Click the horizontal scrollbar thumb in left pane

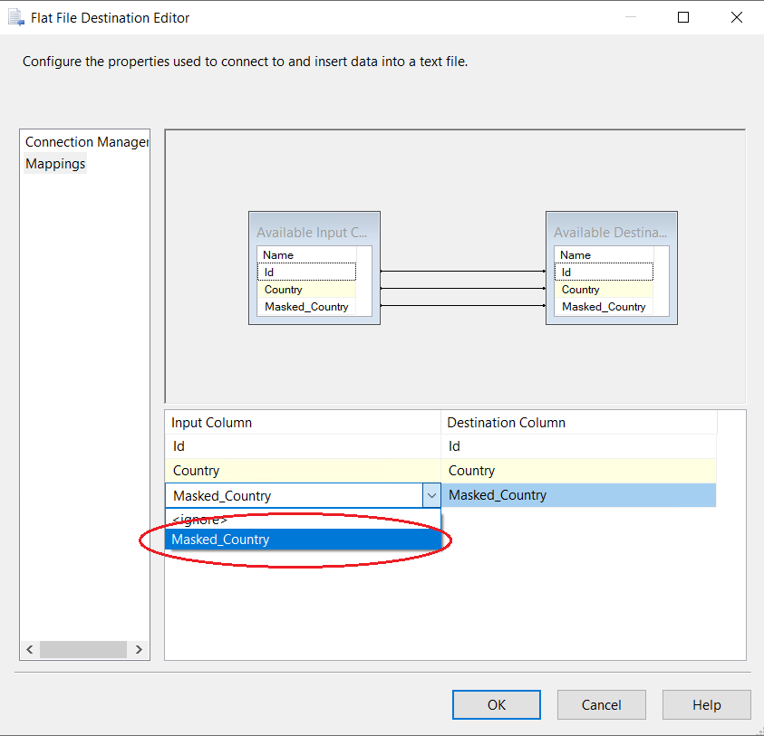click(x=83, y=650)
